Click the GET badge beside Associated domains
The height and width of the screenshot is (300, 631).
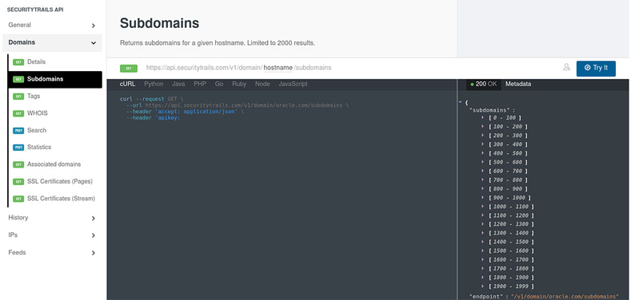(x=18, y=164)
